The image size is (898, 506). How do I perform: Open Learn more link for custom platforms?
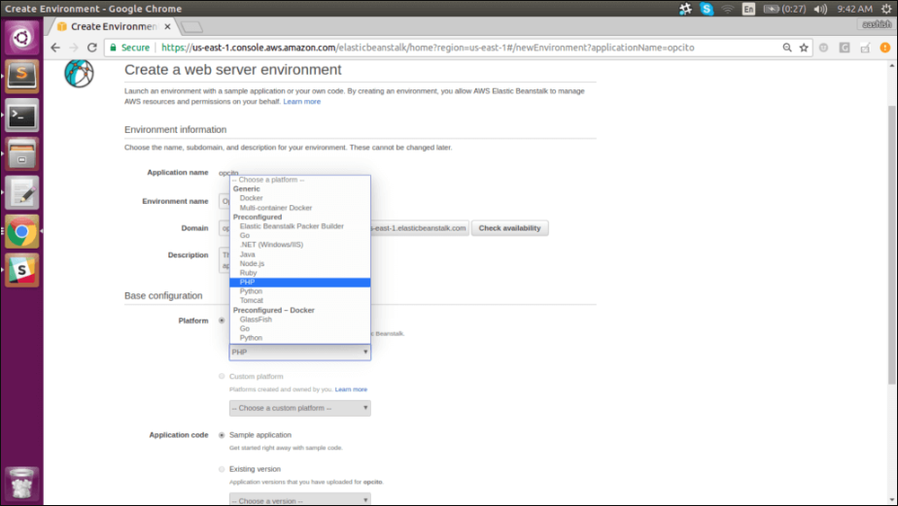351,389
